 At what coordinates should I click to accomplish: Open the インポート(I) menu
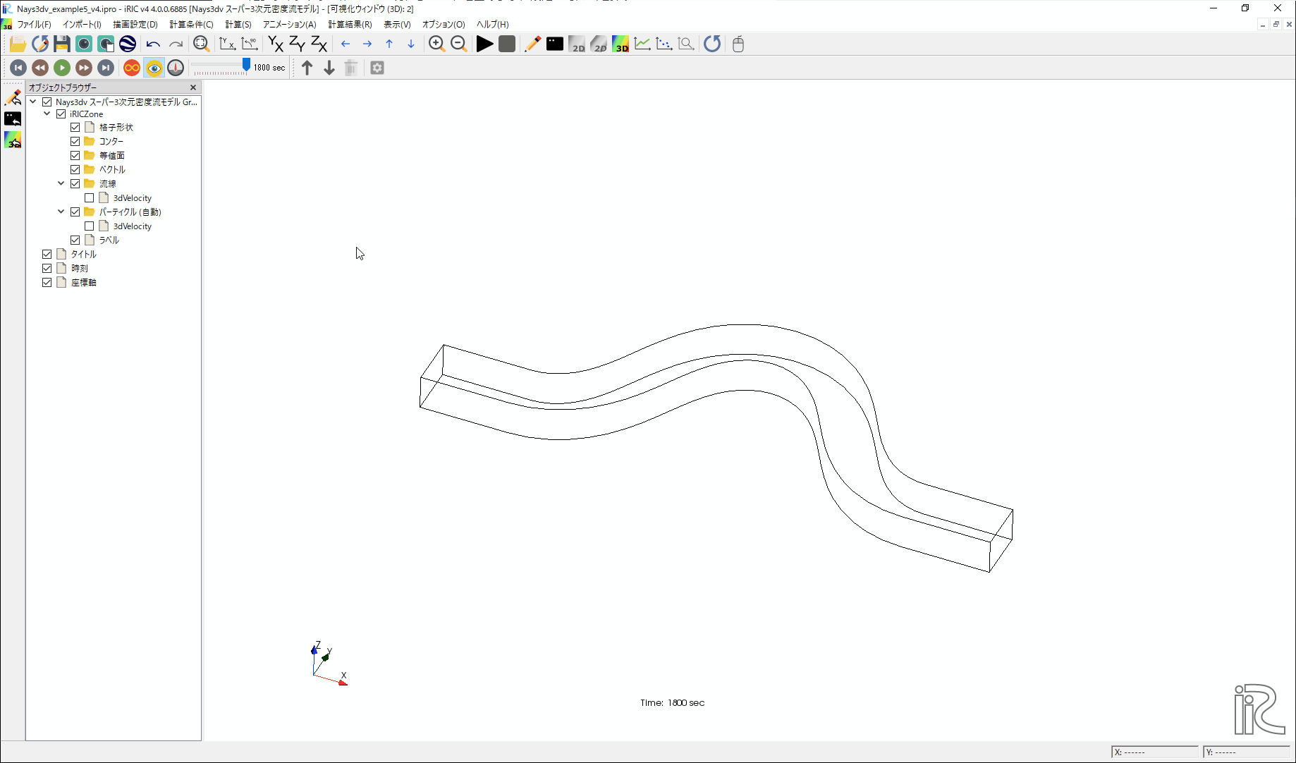(x=82, y=24)
